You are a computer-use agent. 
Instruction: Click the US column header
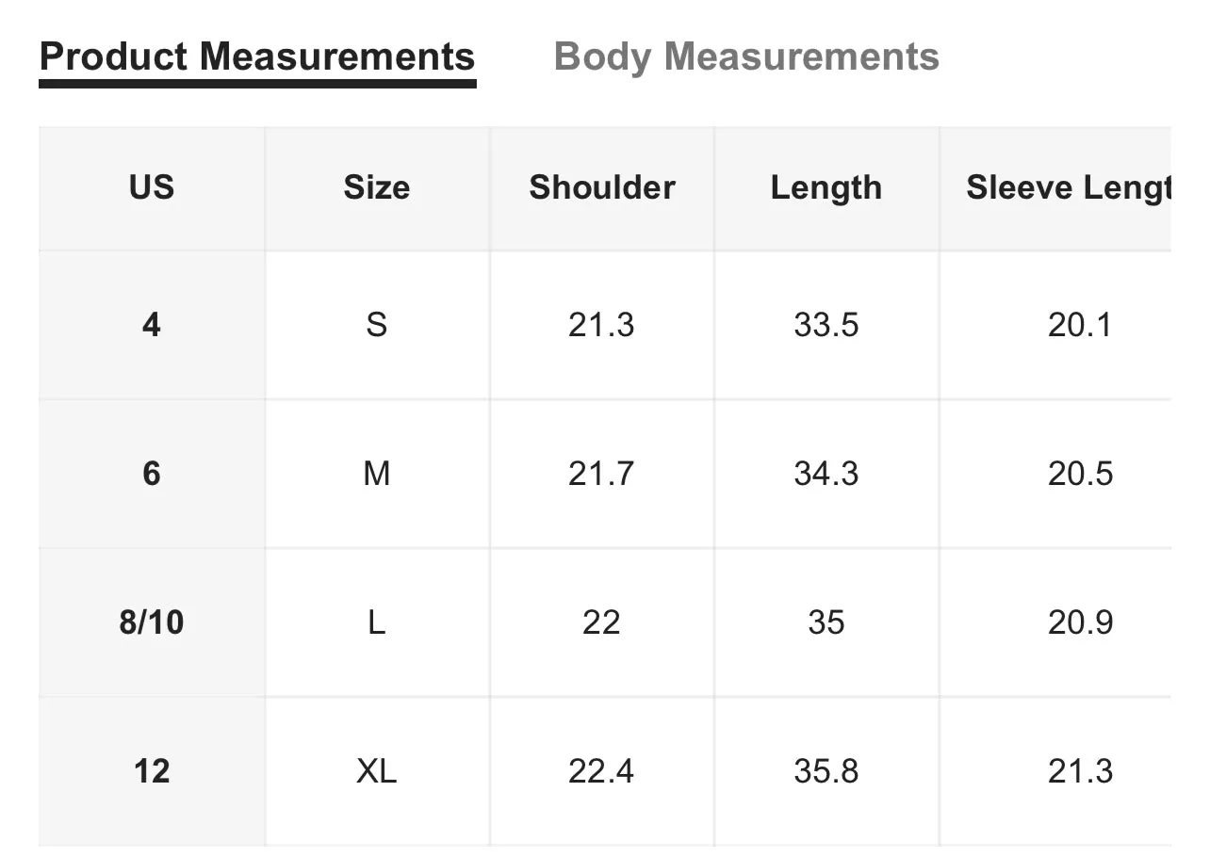[152, 187]
